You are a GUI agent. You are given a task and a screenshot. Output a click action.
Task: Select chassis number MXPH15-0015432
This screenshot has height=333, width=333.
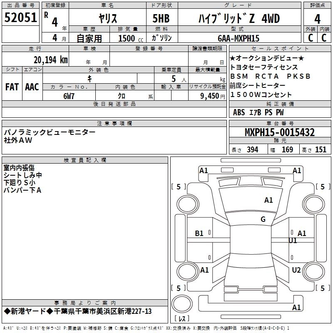click(x=279, y=133)
